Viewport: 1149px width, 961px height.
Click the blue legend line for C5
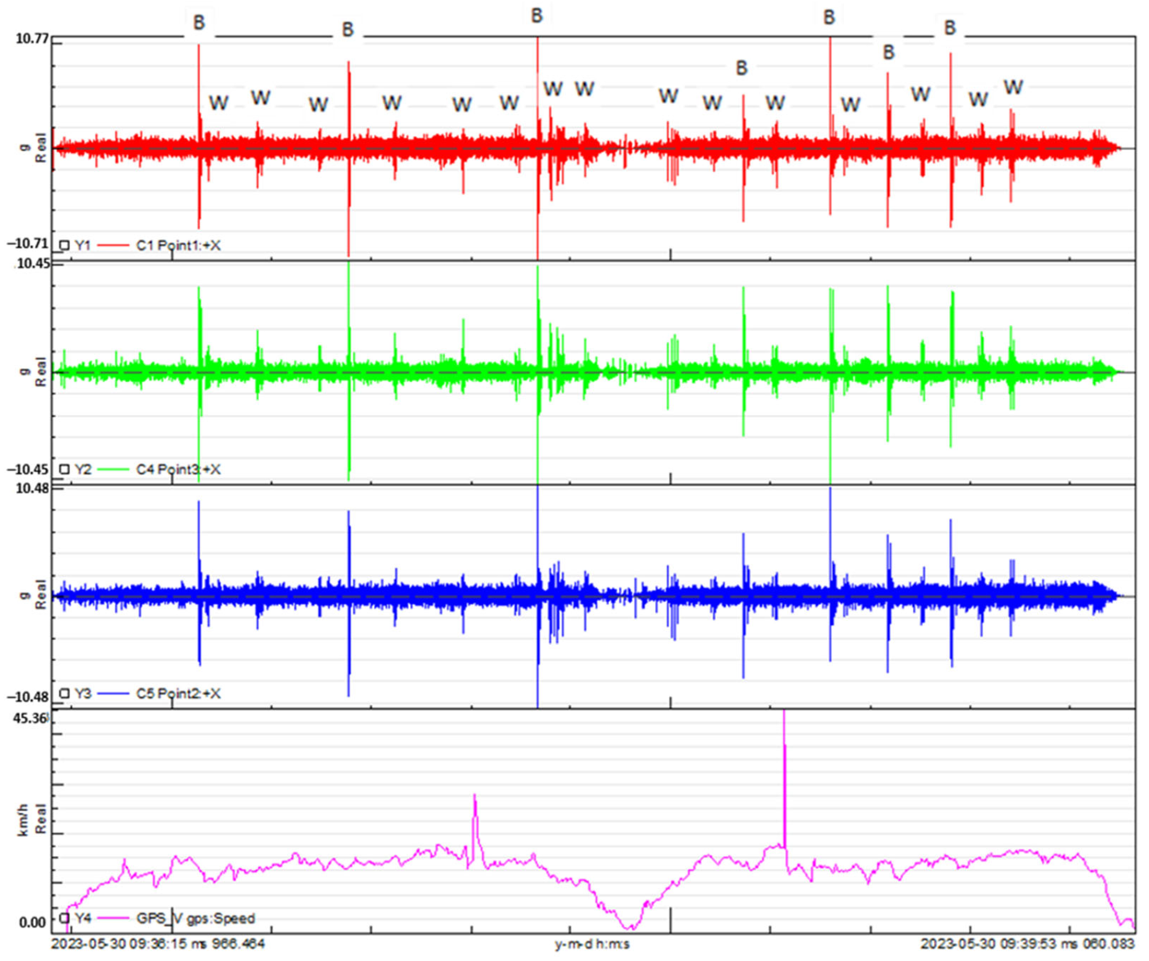[x=113, y=693]
